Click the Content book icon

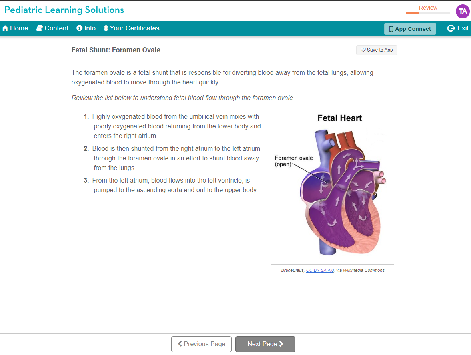pyautogui.click(x=39, y=28)
